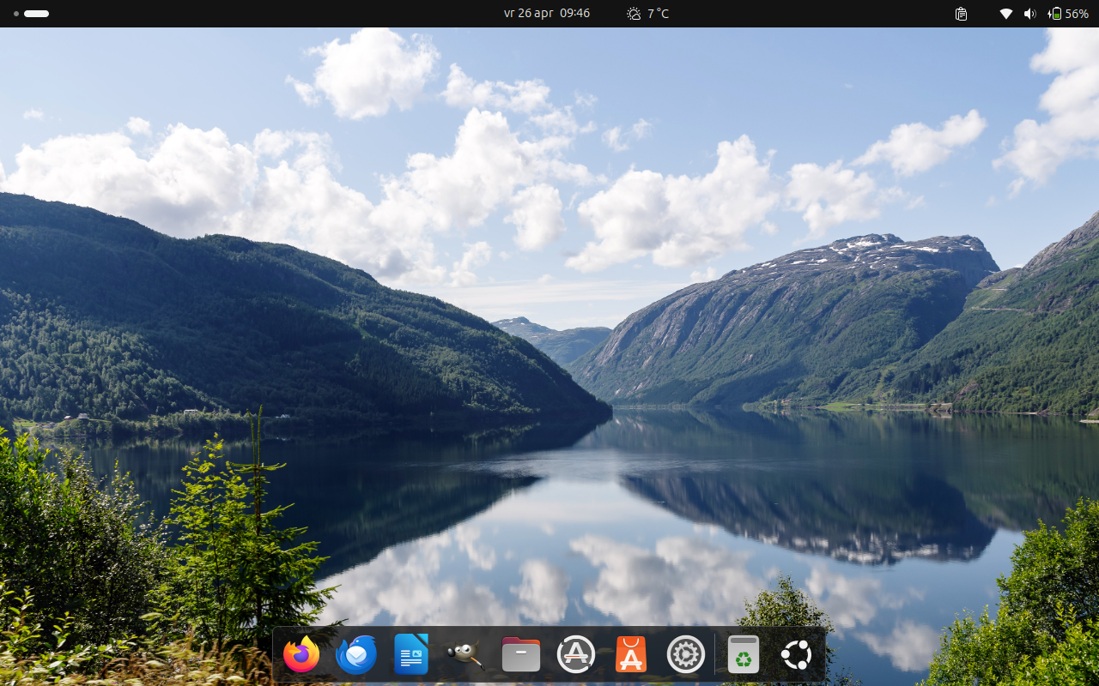Open the calendar via date vr 26 apr
Viewport: 1099px width, 686px height.
(528, 14)
